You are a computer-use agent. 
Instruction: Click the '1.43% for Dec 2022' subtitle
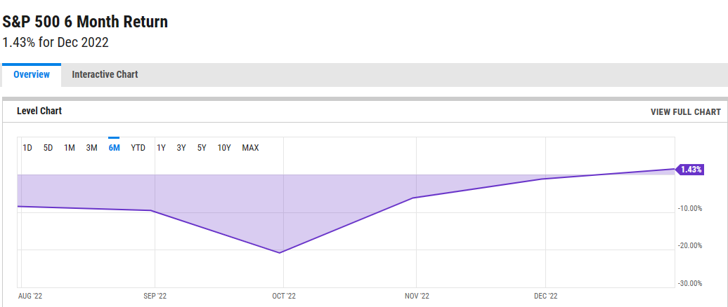click(x=56, y=43)
